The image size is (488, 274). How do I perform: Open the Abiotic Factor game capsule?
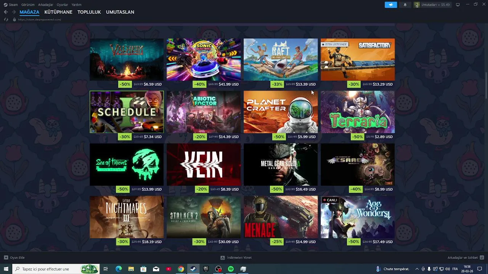click(x=204, y=112)
